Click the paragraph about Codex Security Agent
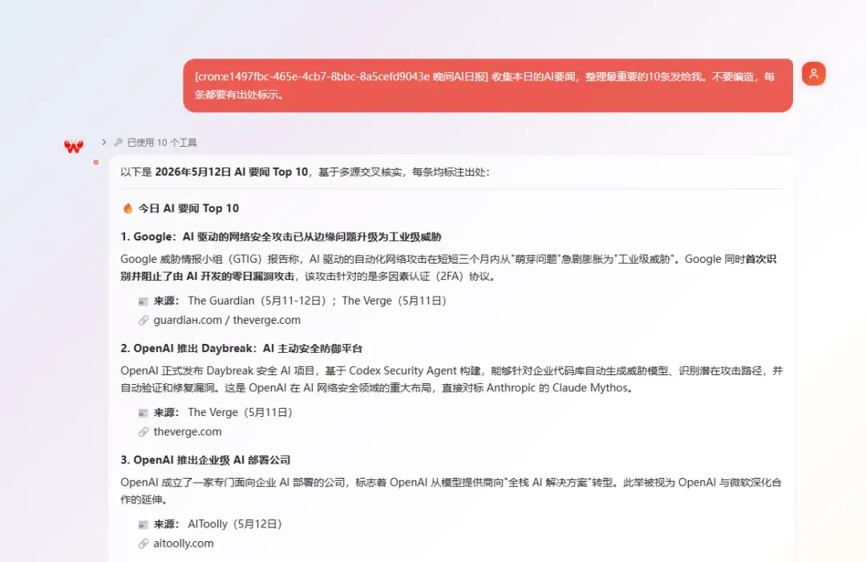Viewport: 866px width, 562px height. click(x=451, y=379)
